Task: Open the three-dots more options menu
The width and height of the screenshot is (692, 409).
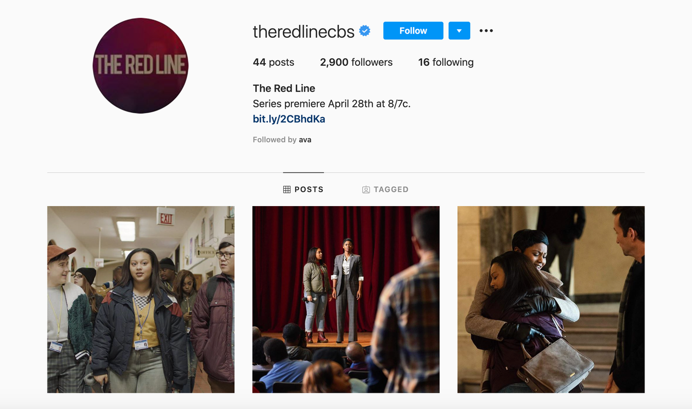Action: [x=486, y=31]
